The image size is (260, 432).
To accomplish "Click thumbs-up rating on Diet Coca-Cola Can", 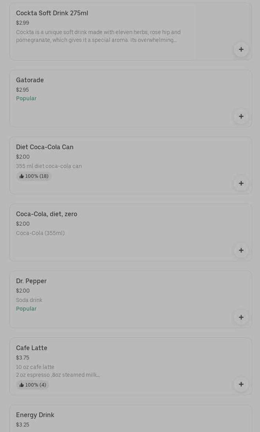I will click(x=34, y=176).
